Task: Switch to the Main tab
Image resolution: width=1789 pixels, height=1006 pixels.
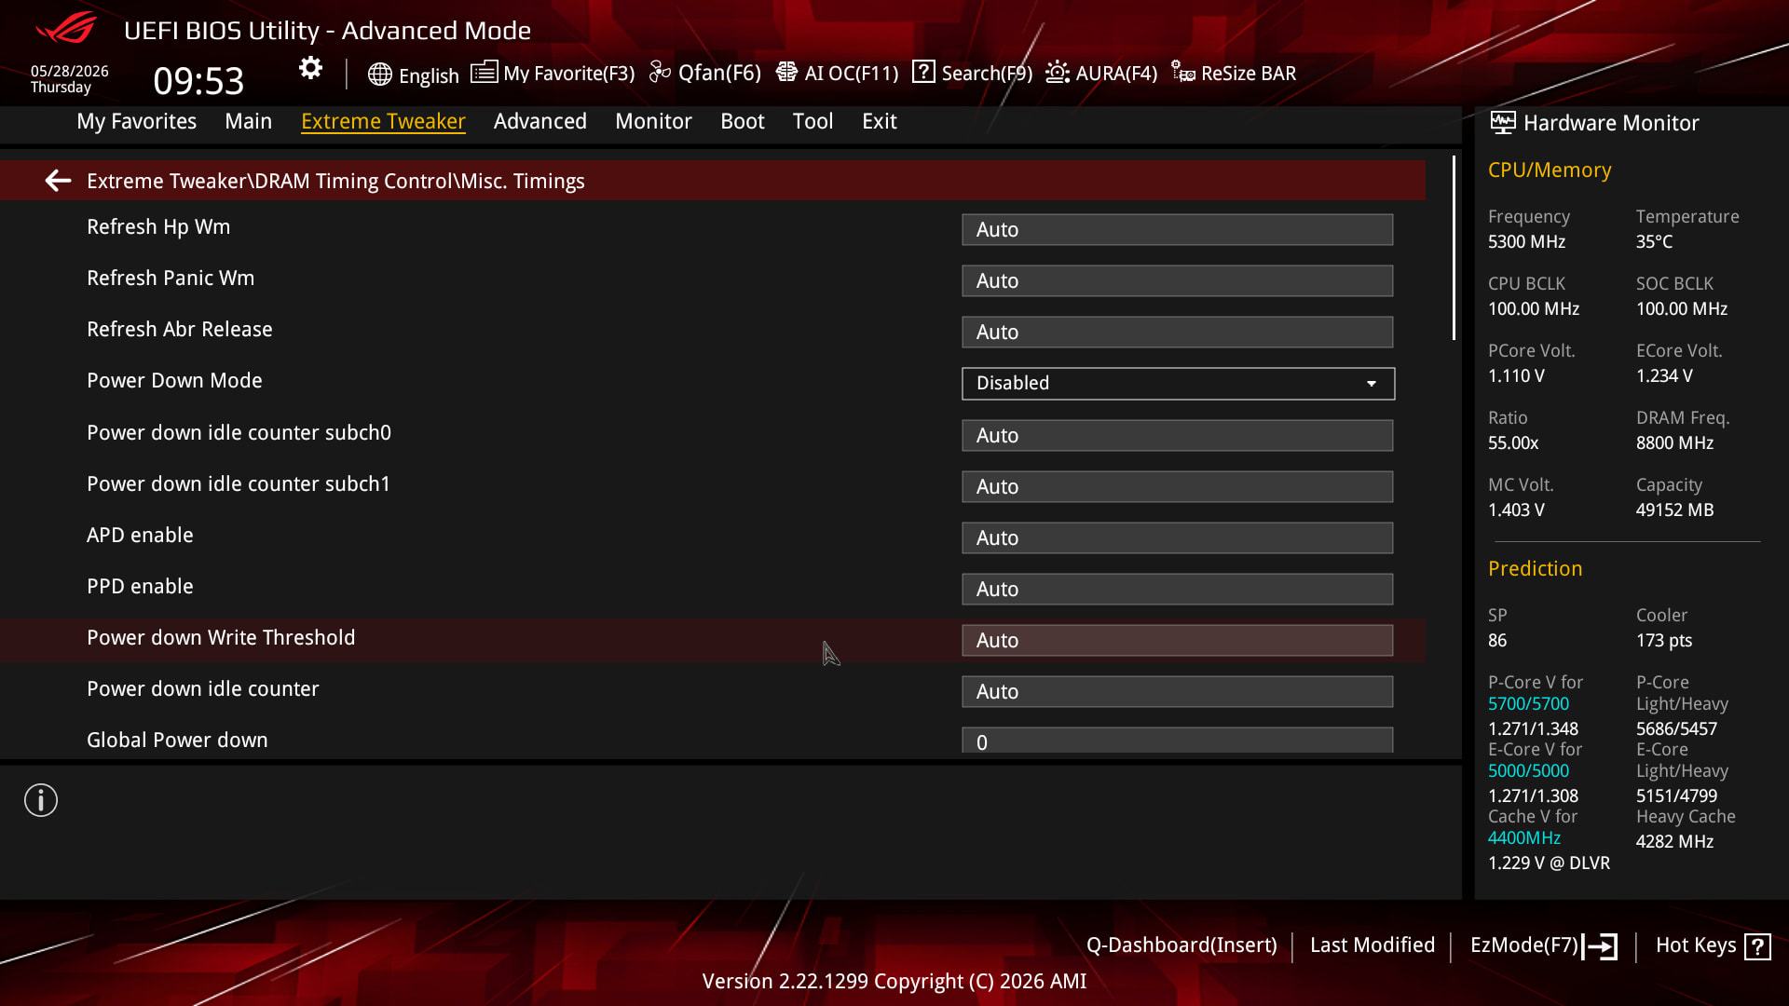Action: point(248,121)
